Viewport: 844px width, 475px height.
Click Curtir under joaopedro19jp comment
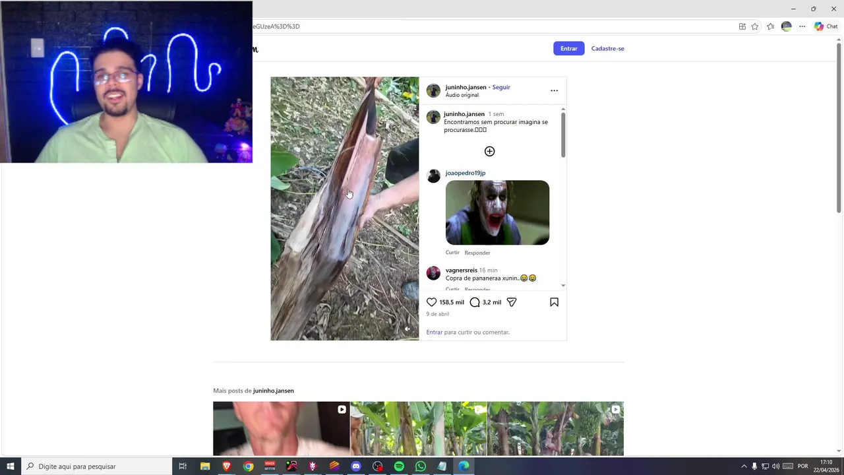452,253
